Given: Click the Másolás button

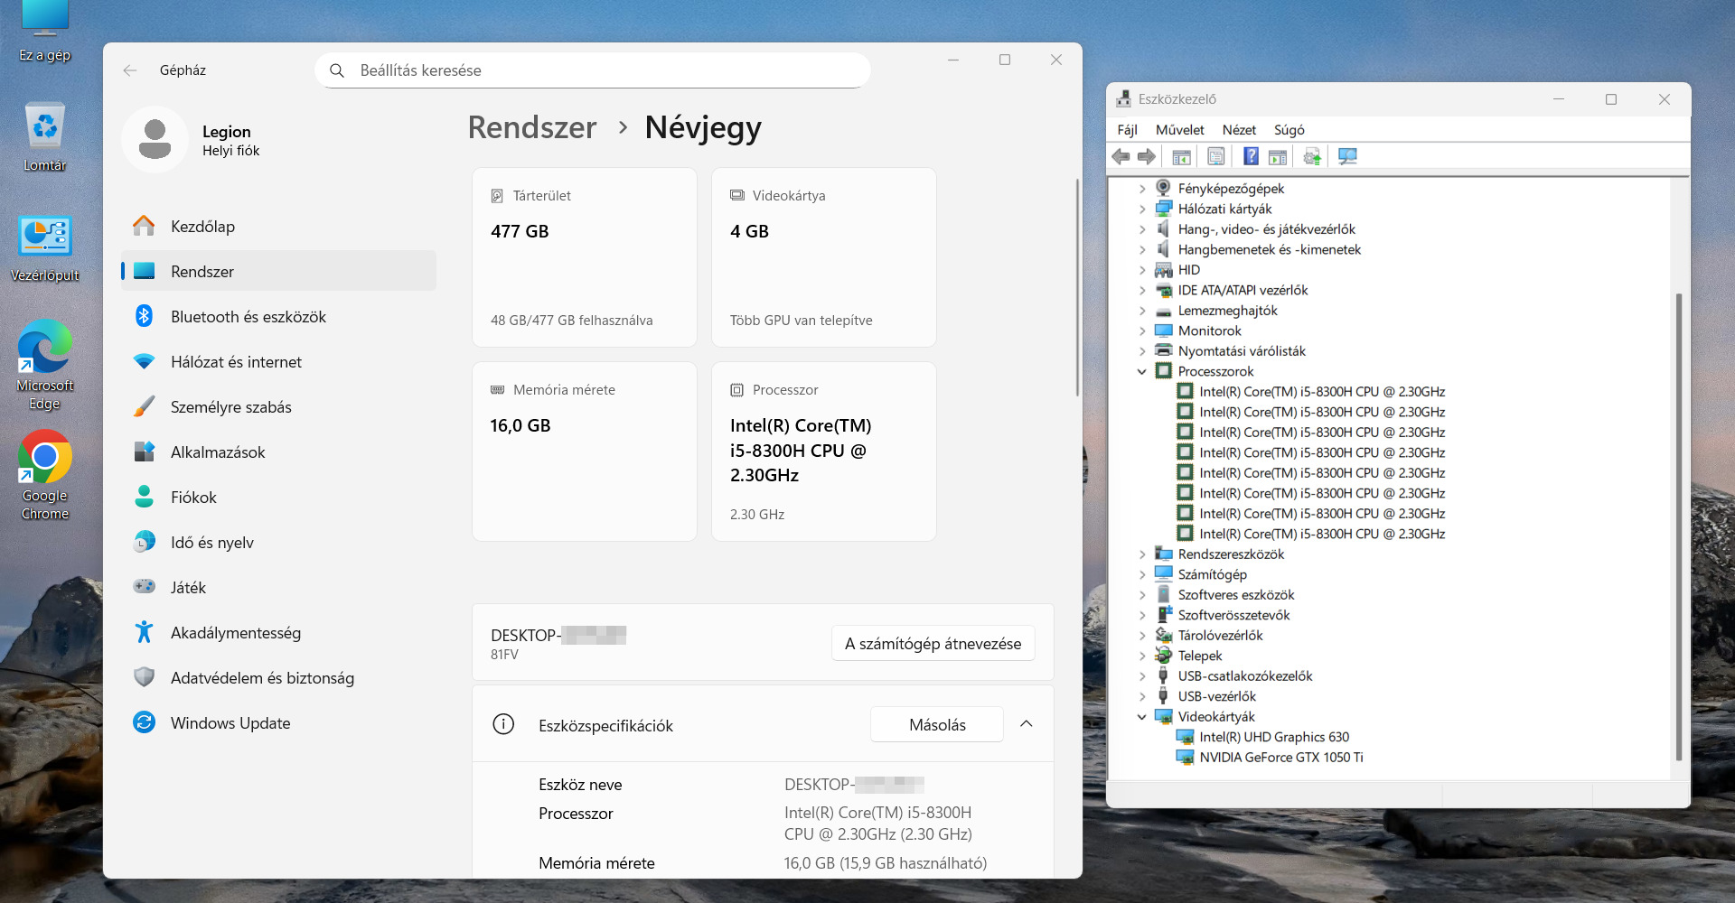Looking at the screenshot, I should (x=937, y=725).
